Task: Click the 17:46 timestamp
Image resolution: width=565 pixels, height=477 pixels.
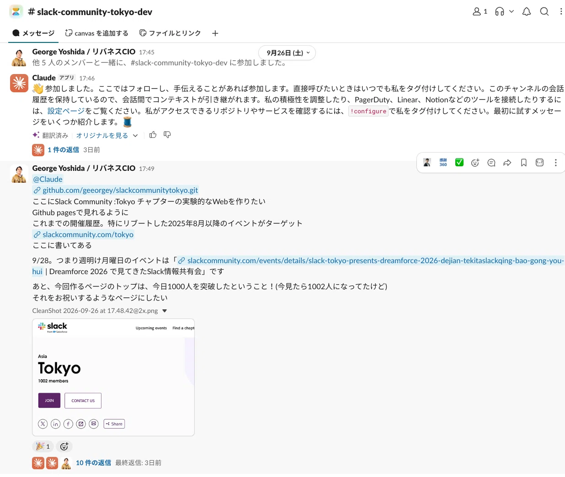Action: (87, 78)
